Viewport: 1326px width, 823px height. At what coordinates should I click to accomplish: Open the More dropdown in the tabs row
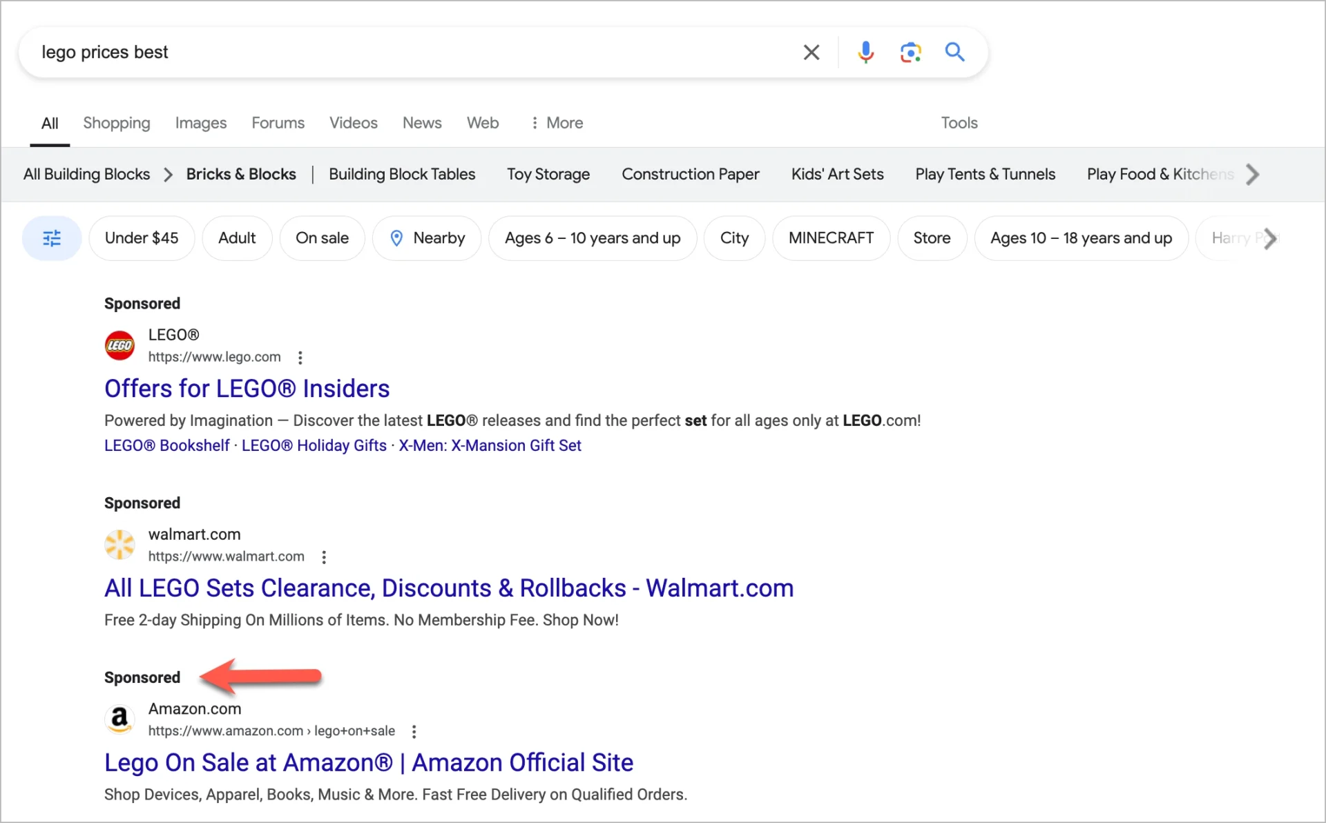tap(557, 122)
